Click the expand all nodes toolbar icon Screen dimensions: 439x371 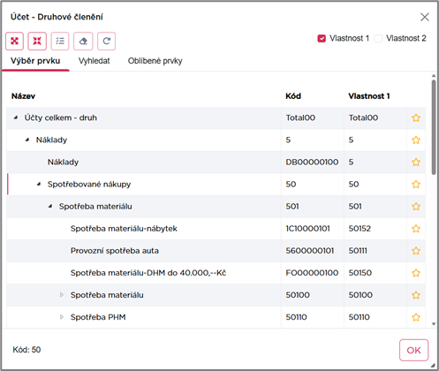[14, 41]
